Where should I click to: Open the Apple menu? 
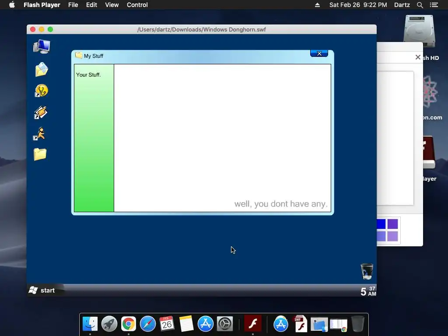pos(12,5)
